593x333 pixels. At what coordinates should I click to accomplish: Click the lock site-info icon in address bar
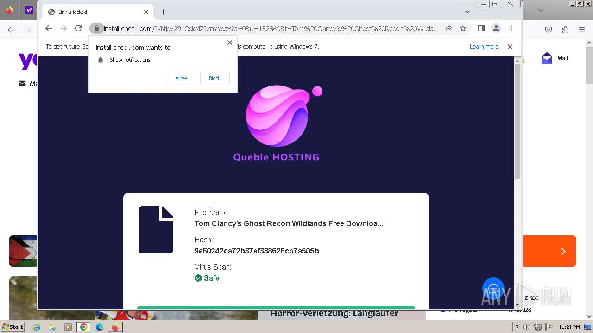[x=96, y=29]
